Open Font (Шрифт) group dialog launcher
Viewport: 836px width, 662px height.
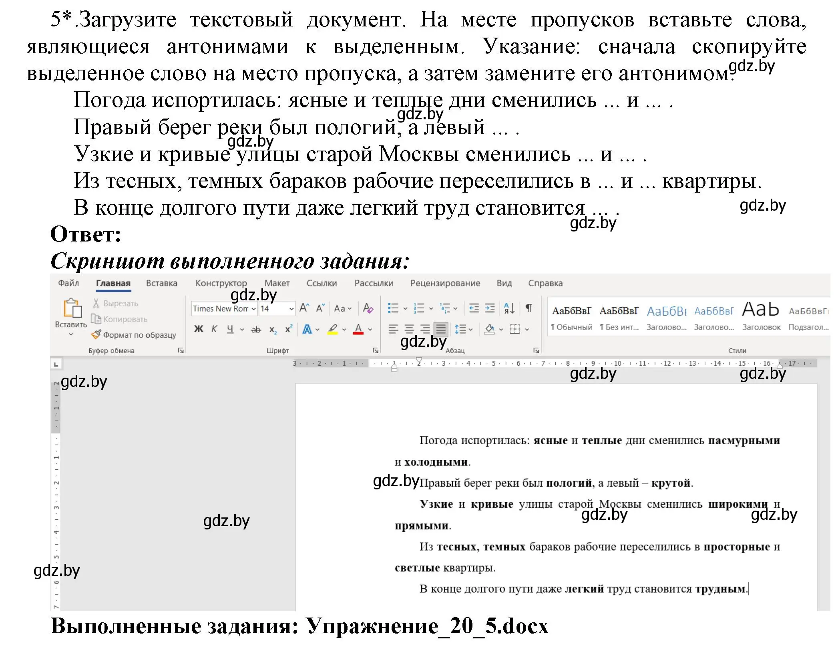tap(376, 350)
